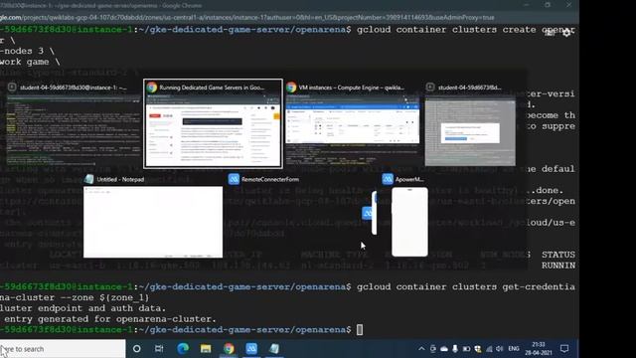The height and width of the screenshot is (358, 636).
Task: Click the keyboard icon in the SSH window
Action: coord(550,33)
